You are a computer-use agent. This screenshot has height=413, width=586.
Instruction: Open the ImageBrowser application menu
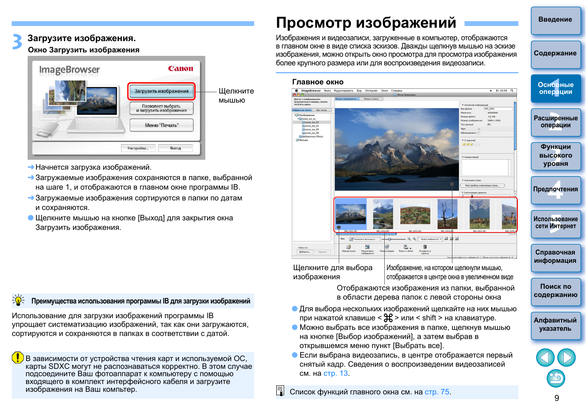click(x=311, y=90)
